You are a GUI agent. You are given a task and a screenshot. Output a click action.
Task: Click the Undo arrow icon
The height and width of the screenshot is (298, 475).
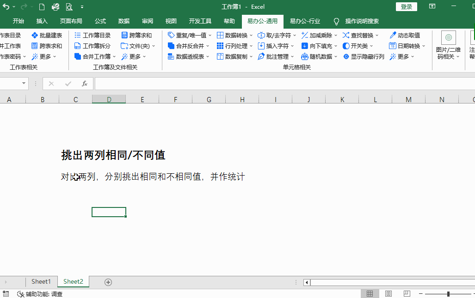[x=6, y=6]
